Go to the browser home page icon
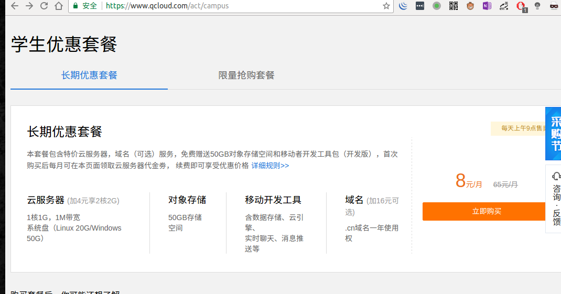 click(59, 6)
